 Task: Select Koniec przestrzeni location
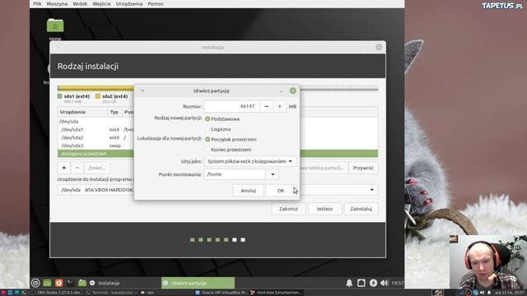point(228,150)
